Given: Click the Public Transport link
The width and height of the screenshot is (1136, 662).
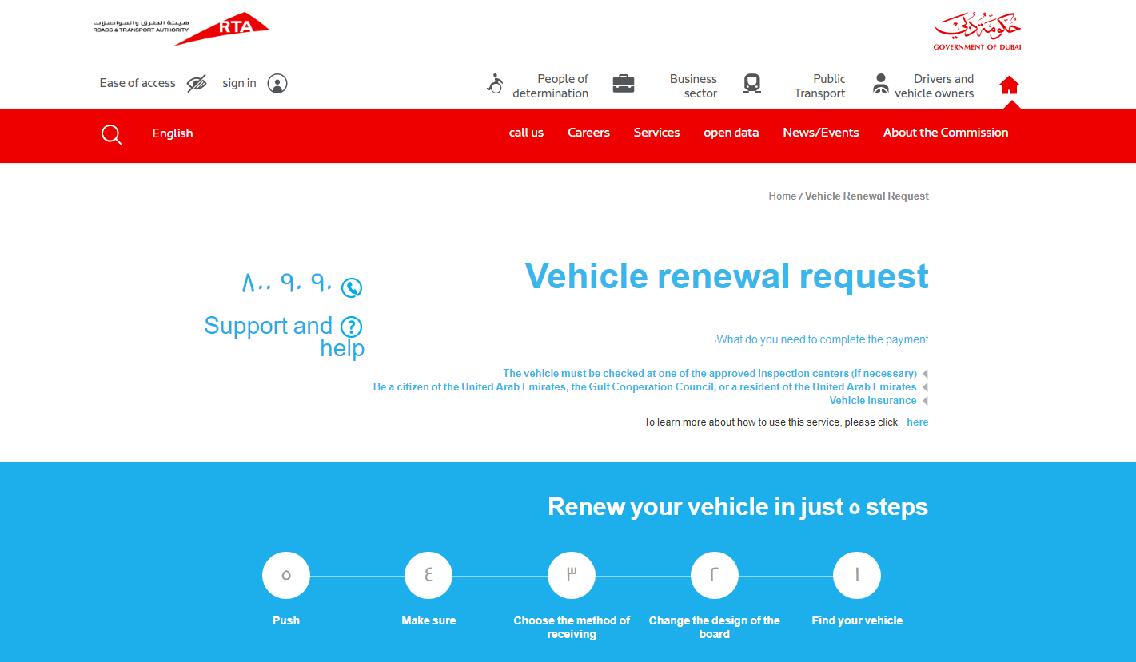Looking at the screenshot, I should coord(820,86).
